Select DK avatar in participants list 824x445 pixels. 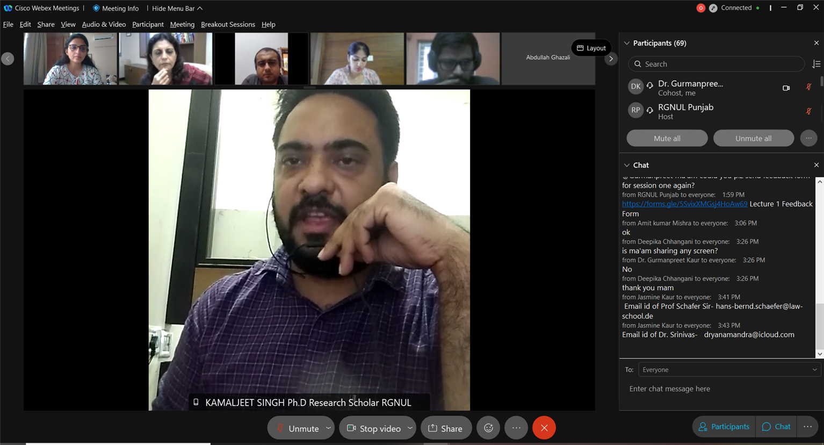click(635, 86)
